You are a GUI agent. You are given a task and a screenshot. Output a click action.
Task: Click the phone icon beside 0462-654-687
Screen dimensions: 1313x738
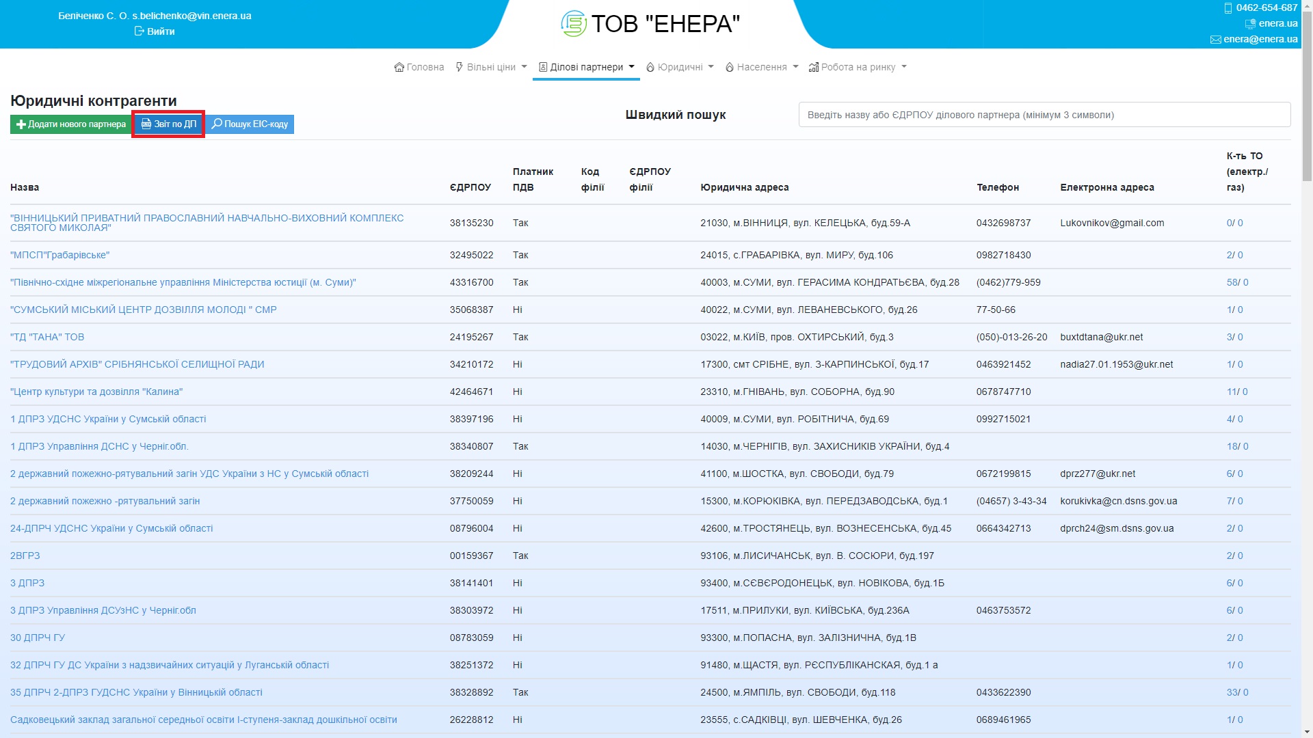tap(1228, 8)
